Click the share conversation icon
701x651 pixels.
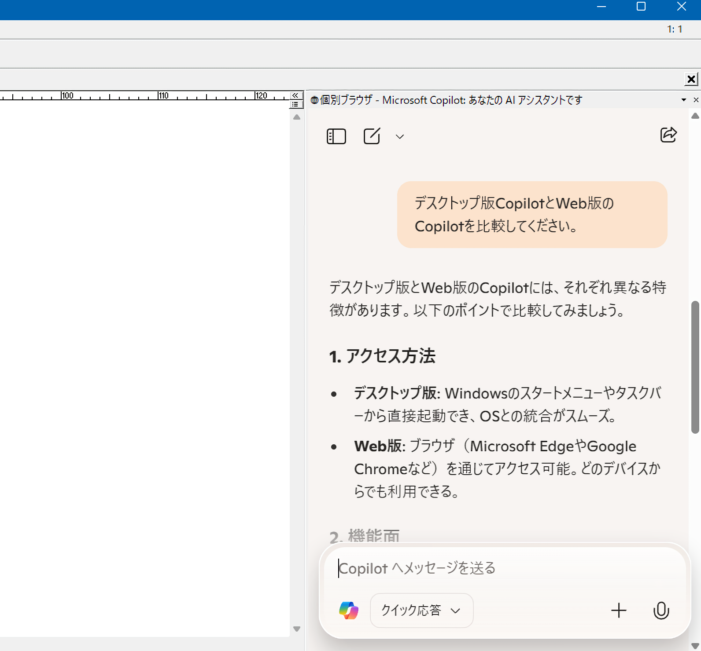(x=668, y=135)
